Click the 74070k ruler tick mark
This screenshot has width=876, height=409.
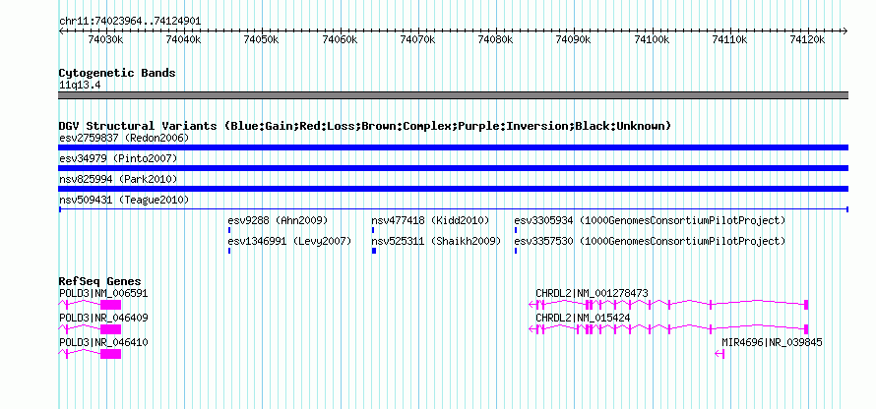point(418,32)
